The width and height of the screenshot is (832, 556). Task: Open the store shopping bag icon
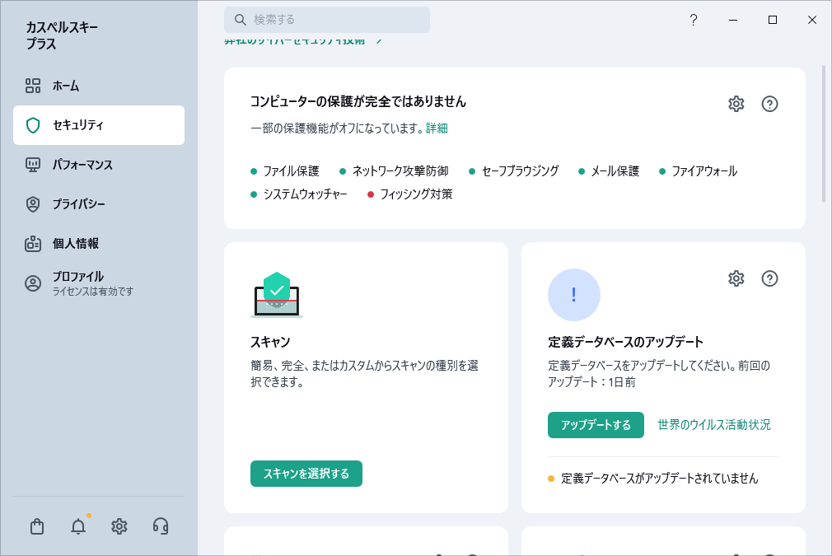(x=37, y=526)
